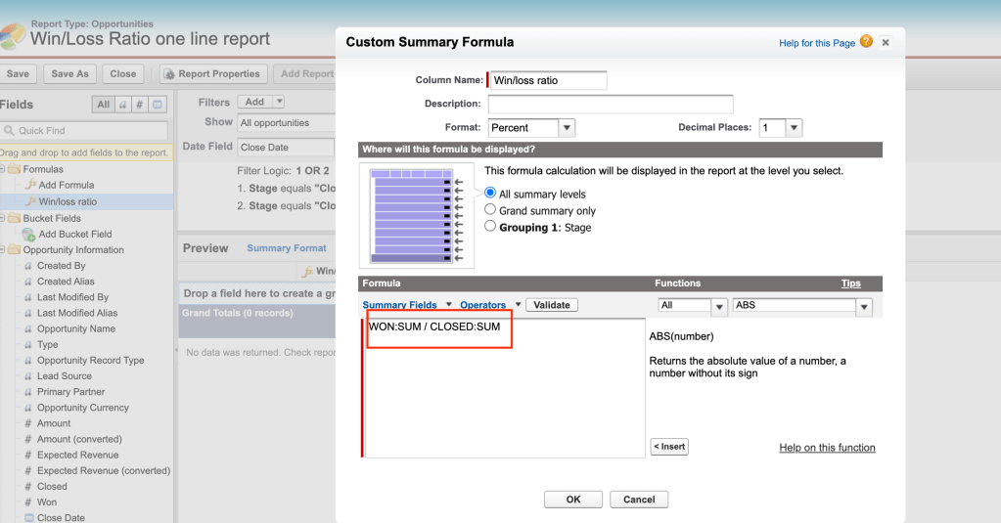The image size is (1001, 523).
Task: Click the text fields filter icon
Action: [123, 105]
